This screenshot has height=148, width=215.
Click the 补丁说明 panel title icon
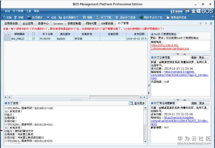point(6,103)
